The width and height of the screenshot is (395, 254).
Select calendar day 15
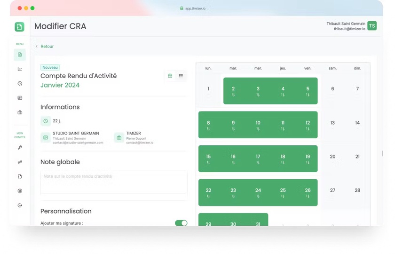click(x=208, y=159)
